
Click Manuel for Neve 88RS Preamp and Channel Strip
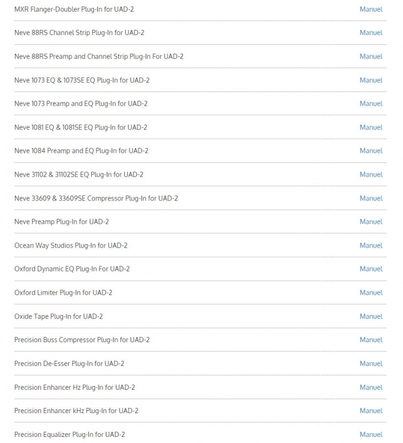tap(370, 56)
